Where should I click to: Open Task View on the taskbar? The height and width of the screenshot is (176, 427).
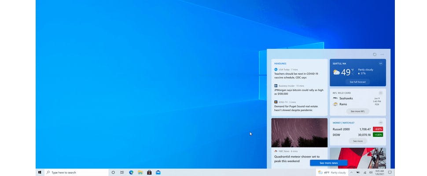tap(122, 172)
